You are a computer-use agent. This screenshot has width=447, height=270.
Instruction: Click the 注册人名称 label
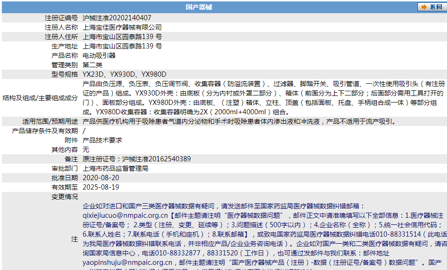point(61,27)
